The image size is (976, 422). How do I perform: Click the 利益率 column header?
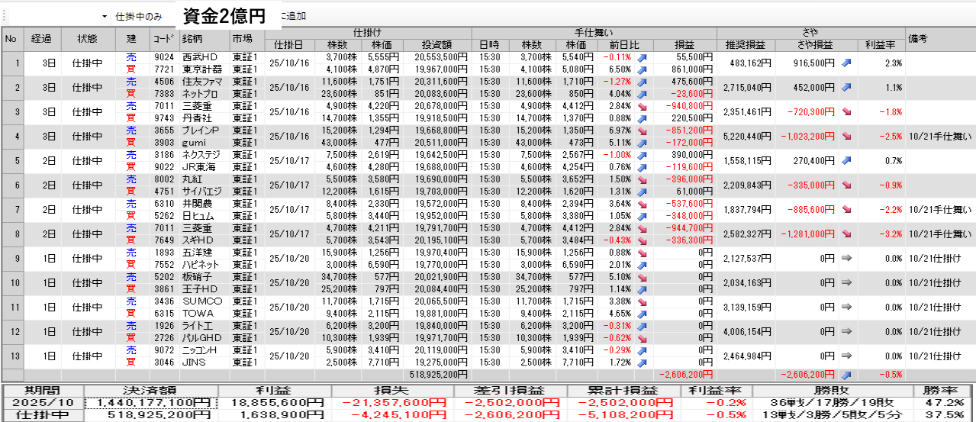point(881,44)
